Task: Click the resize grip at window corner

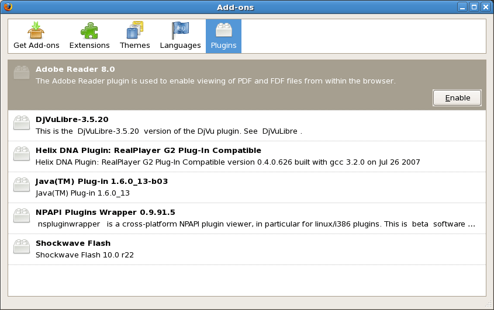Action: 489,304
